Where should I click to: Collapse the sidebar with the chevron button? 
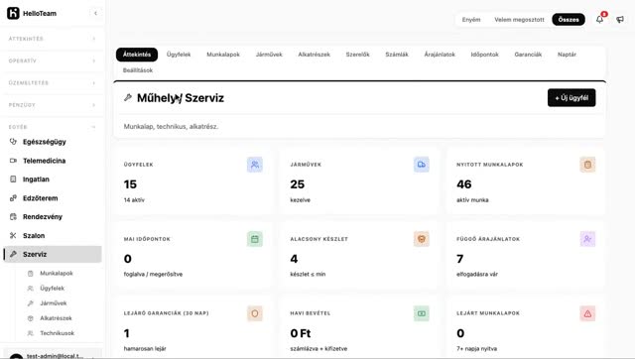coord(95,13)
